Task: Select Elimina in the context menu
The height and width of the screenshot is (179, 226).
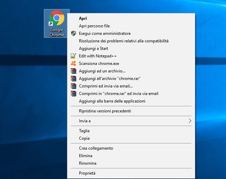Action: 131,156
